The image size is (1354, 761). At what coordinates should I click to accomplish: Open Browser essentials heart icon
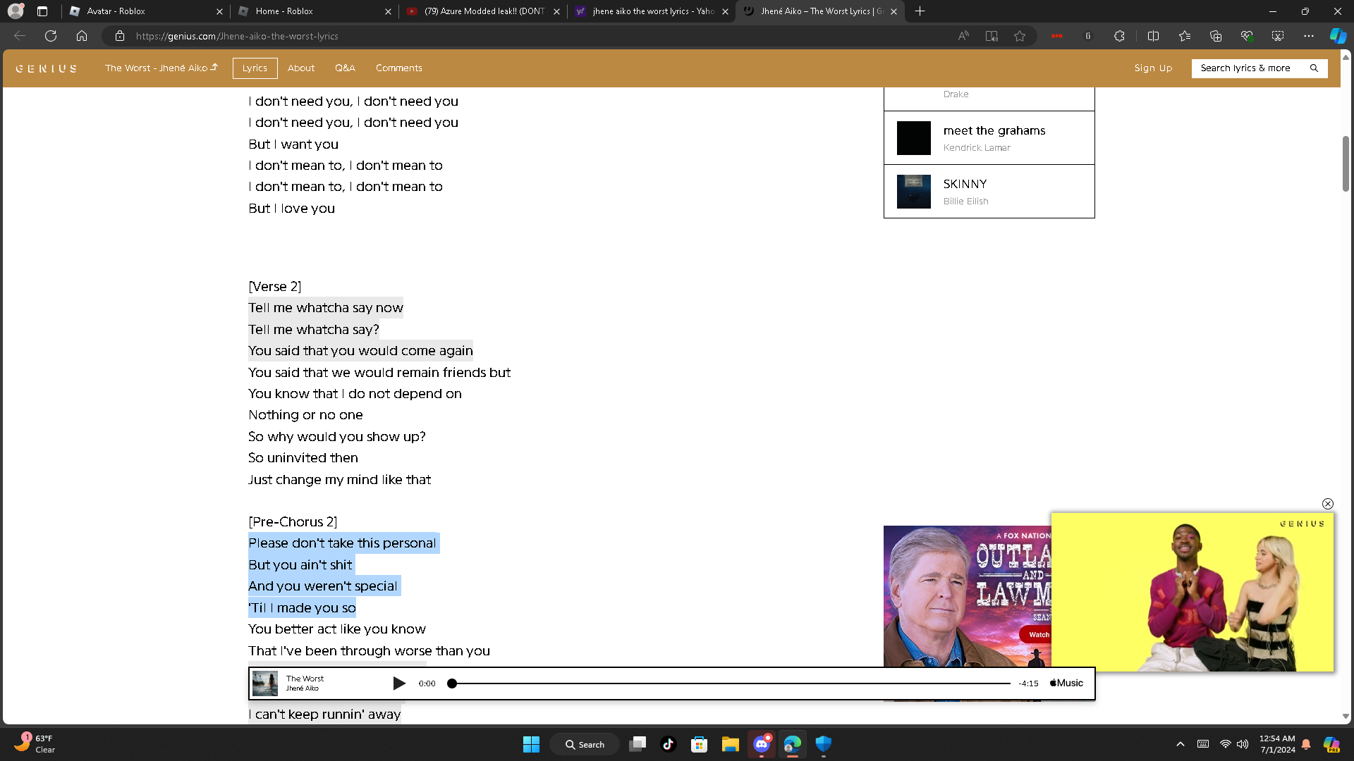1247,36
